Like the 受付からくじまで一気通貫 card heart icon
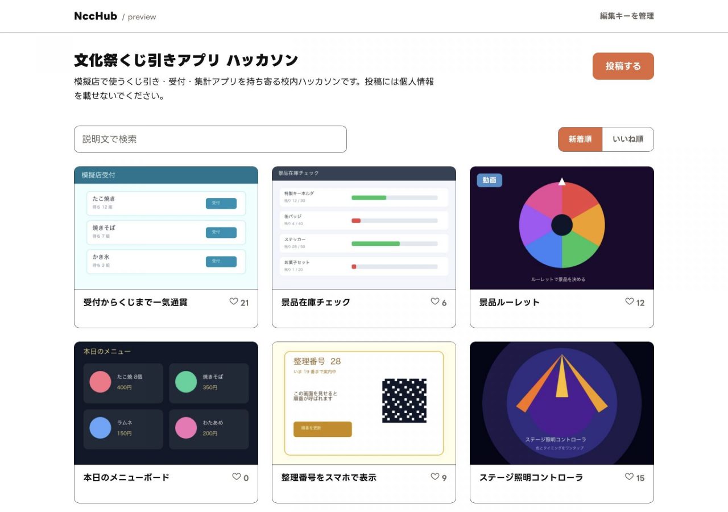Screen dimensions: 728x512 tap(233, 302)
